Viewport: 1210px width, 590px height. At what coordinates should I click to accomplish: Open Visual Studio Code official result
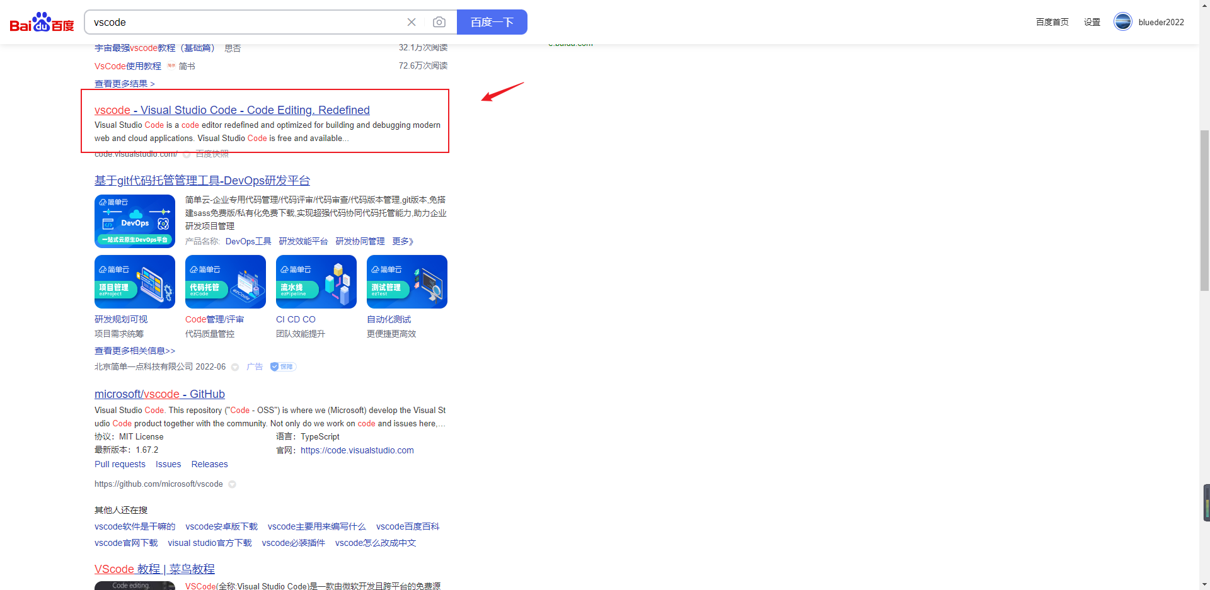tap(232, 110)
